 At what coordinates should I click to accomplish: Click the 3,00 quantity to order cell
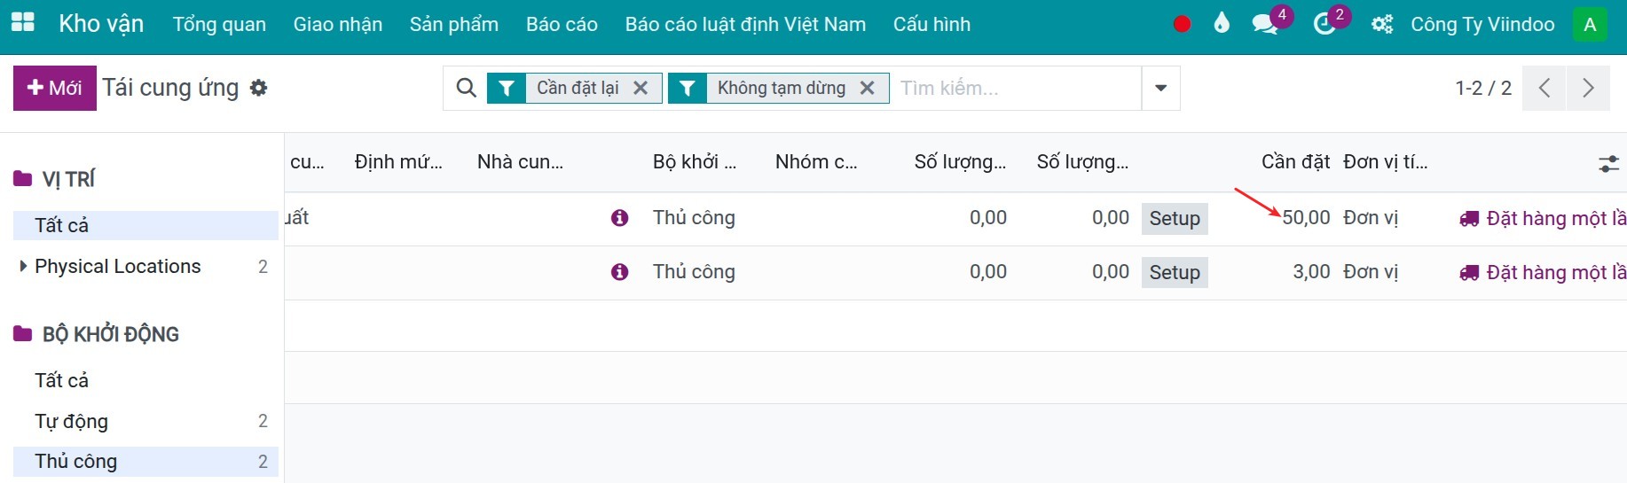coord(1311,271)
